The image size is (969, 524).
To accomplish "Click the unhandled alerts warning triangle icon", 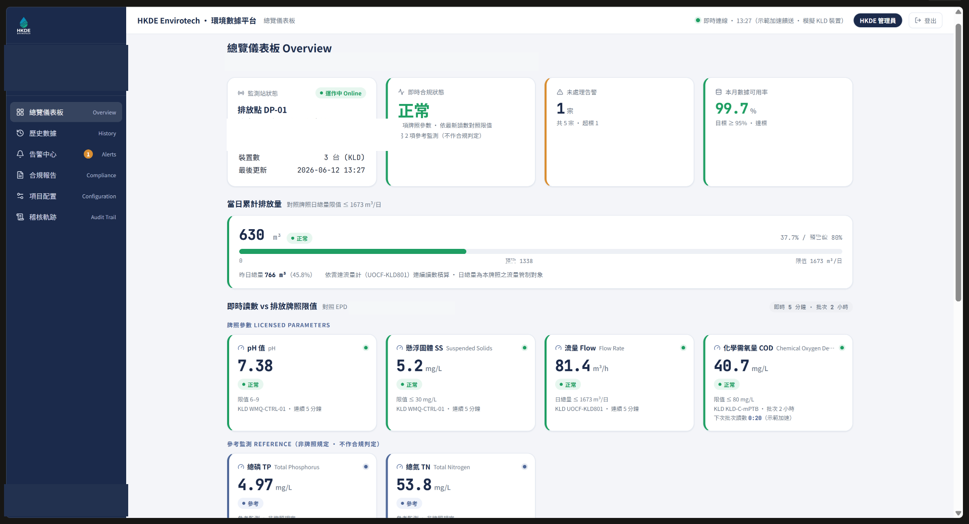I will point(560,92).
